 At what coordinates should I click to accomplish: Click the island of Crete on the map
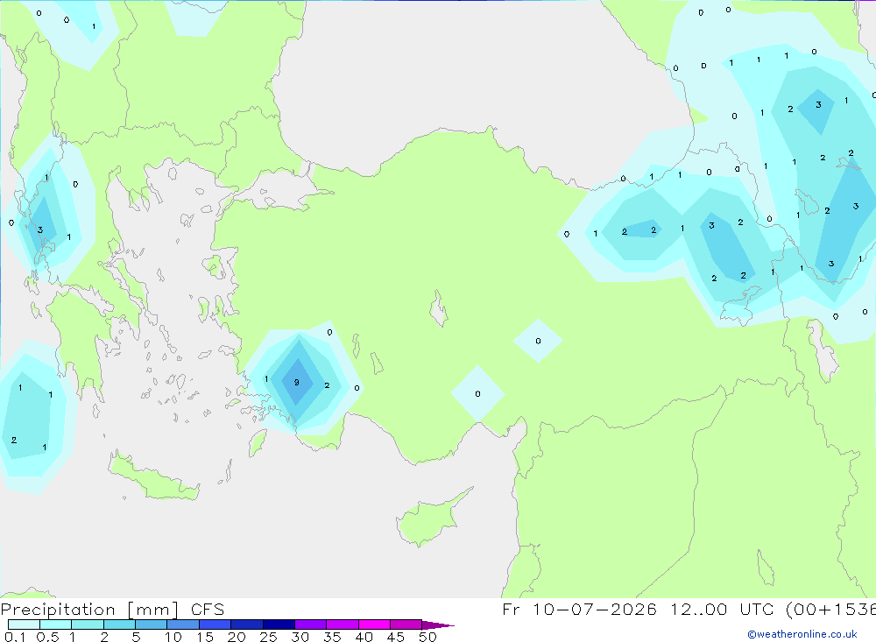tap(153, 477)
